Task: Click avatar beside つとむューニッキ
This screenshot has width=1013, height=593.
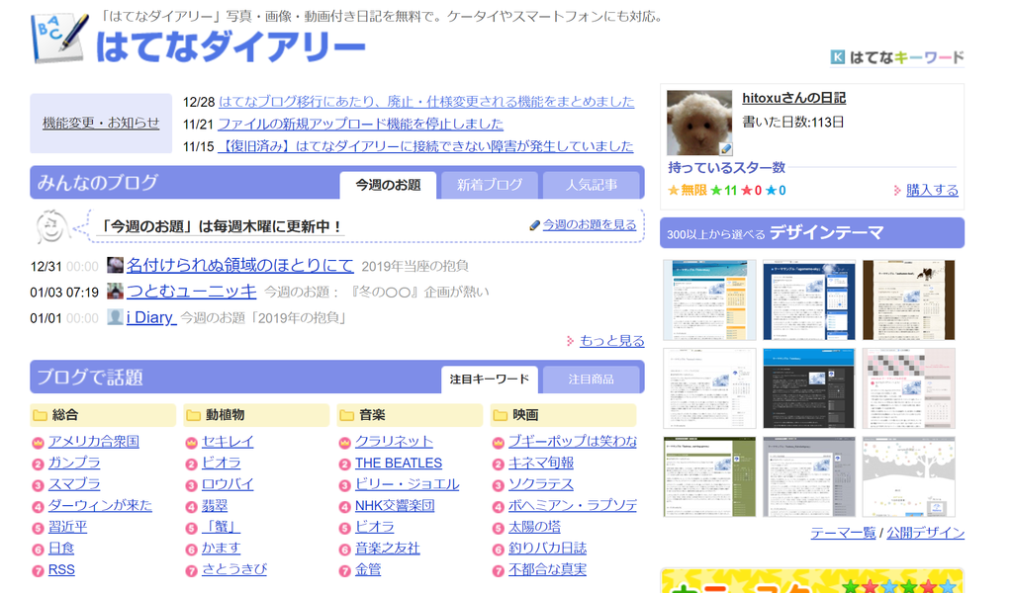Action: point(115,291)
